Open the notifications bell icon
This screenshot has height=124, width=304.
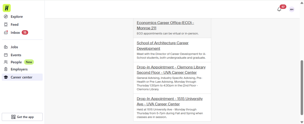point(279,9)
